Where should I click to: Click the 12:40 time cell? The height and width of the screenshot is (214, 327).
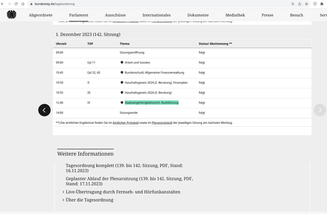(60, 103)
